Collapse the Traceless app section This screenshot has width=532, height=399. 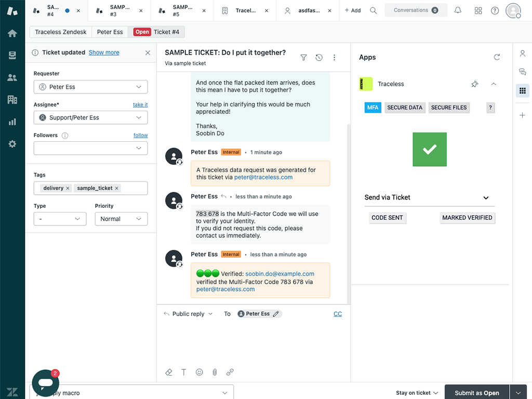[494, 84]
